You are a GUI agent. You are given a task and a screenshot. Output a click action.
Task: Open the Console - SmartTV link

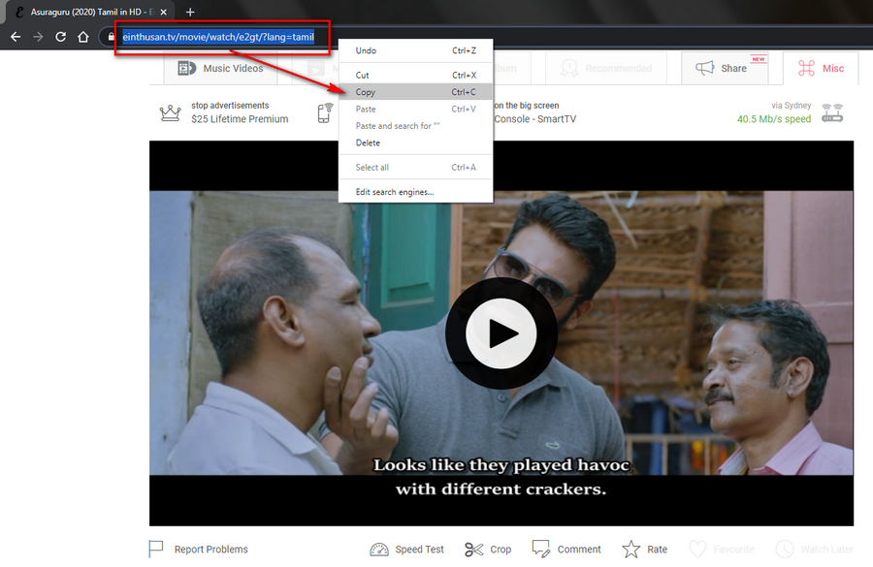click(535, 119)
